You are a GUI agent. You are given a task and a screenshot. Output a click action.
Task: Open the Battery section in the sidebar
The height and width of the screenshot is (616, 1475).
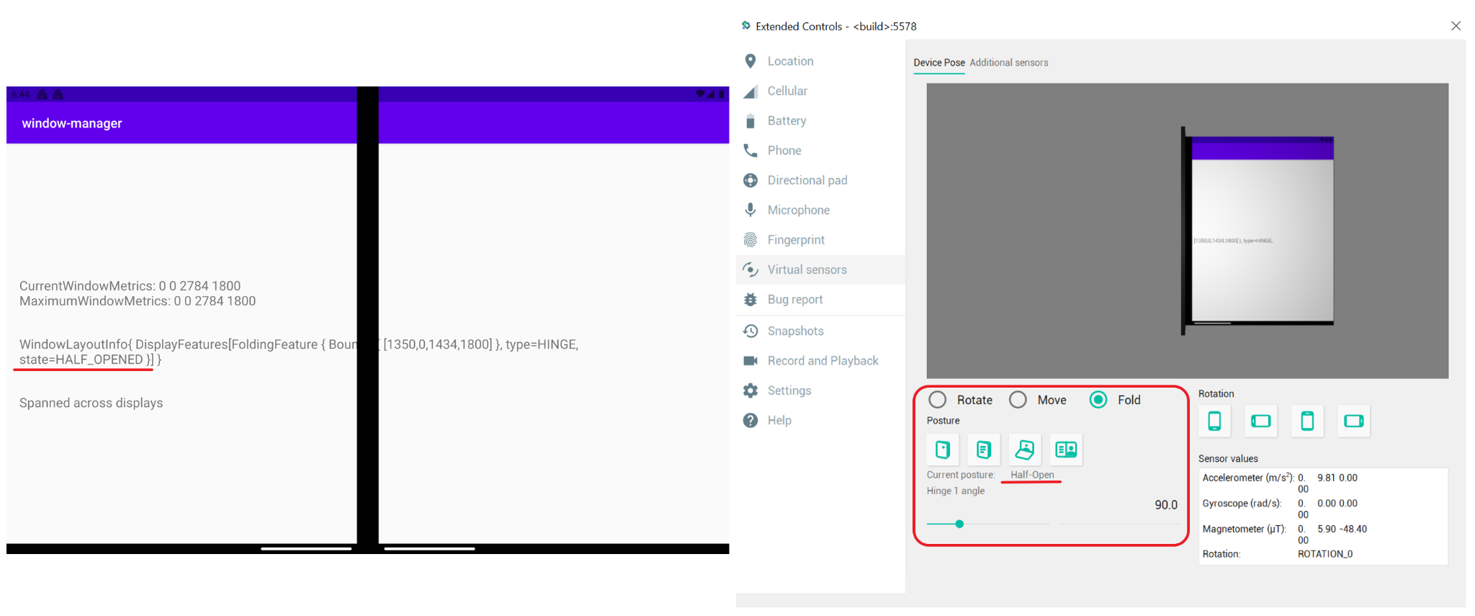point(786,121)
